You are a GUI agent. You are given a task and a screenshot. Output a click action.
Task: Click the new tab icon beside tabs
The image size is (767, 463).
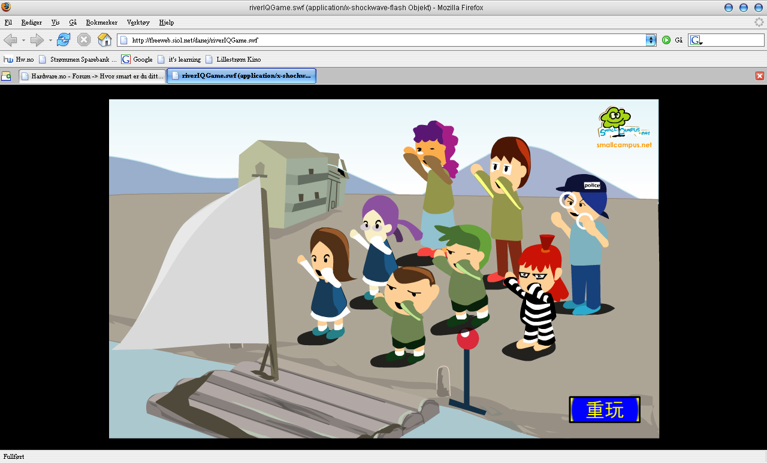coord(7,76)
